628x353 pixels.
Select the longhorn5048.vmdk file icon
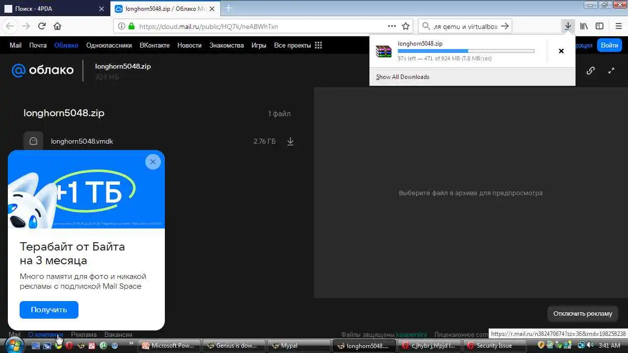(33, 141)
